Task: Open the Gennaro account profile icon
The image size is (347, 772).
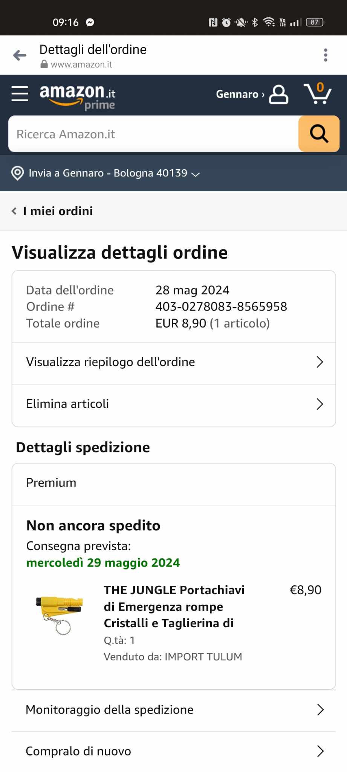Action: (x=278, y=94)
